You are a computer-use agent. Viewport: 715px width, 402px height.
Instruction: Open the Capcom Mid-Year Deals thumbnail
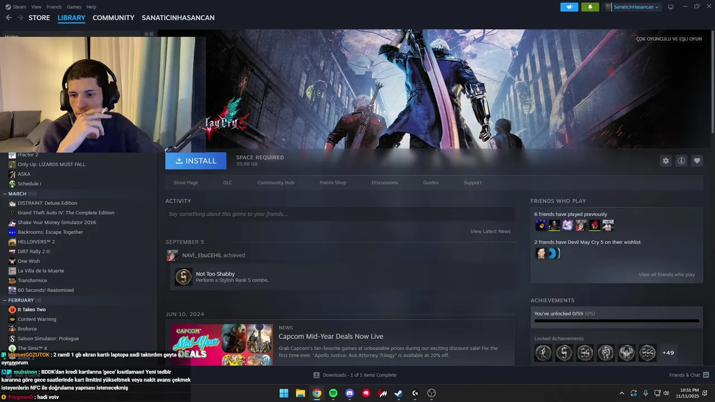(x=222, y=344)
